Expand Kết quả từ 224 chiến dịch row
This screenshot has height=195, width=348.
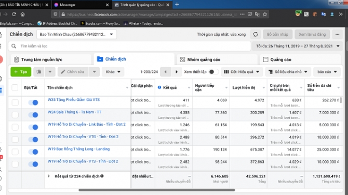click(49, 176)
